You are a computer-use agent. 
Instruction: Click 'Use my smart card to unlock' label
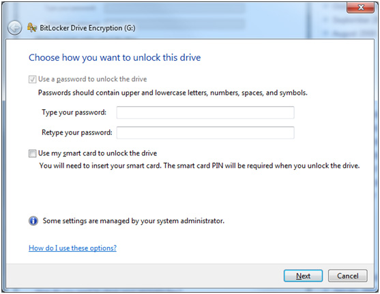coord(98,153)
